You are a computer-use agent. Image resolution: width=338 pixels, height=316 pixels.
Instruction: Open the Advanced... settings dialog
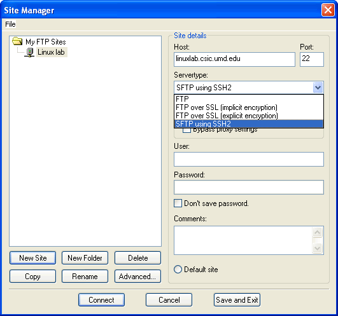click(x=137, y=277)
